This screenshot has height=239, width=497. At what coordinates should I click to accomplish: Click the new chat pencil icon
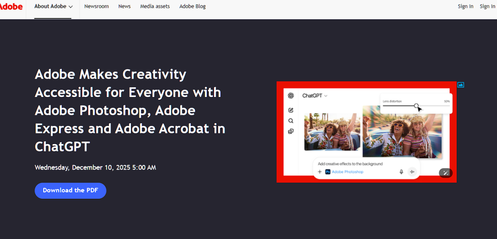(291, 110)
